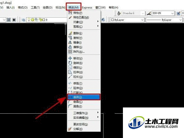Select 缩放(L) scale command

coord(84,67)
